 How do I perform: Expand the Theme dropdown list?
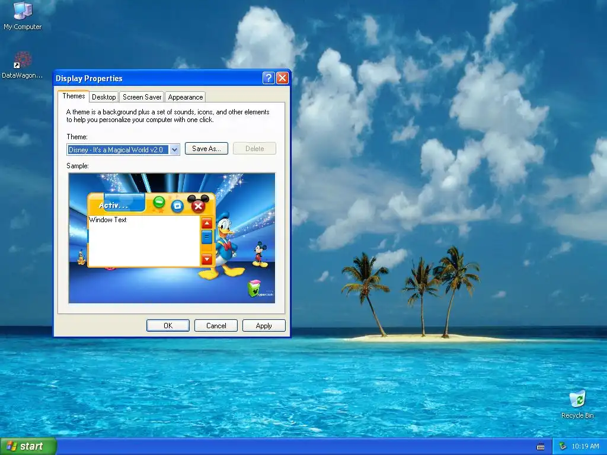[x=175, y=150]
